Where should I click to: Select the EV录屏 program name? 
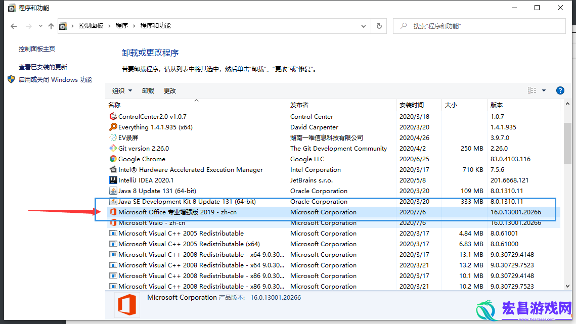[x=128, y=138]
